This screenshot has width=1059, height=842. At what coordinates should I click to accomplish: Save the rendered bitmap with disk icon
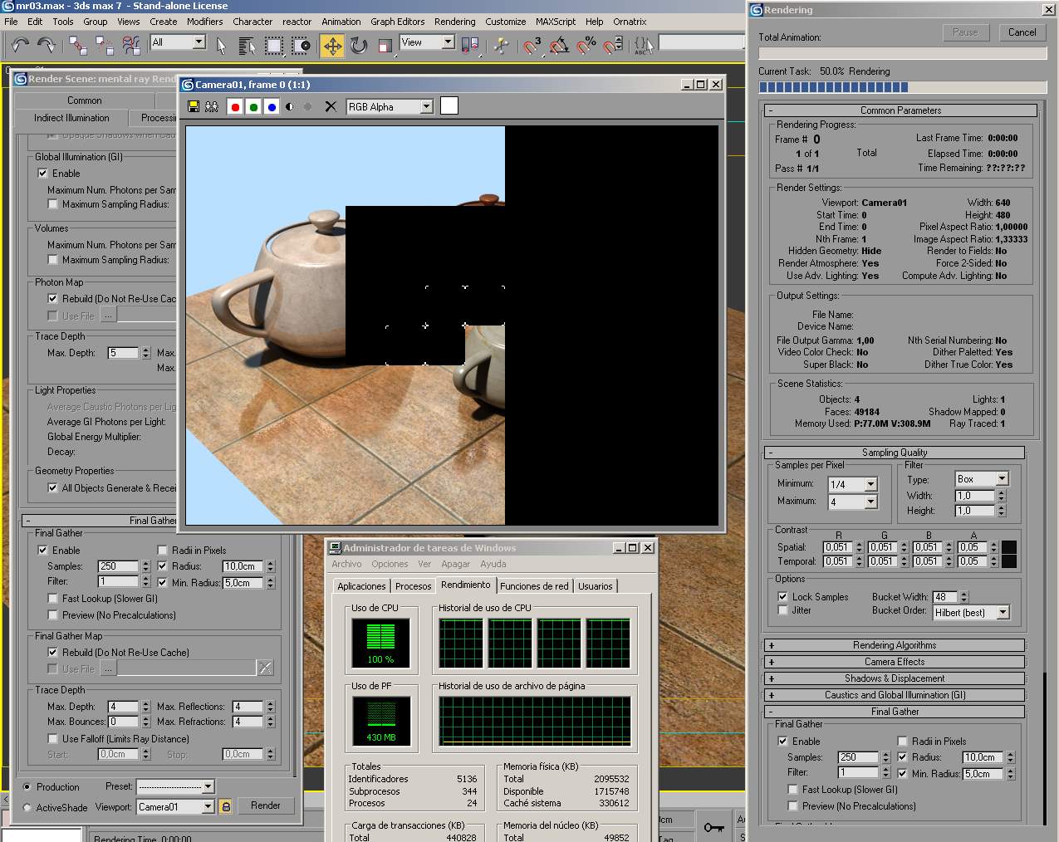194,106
